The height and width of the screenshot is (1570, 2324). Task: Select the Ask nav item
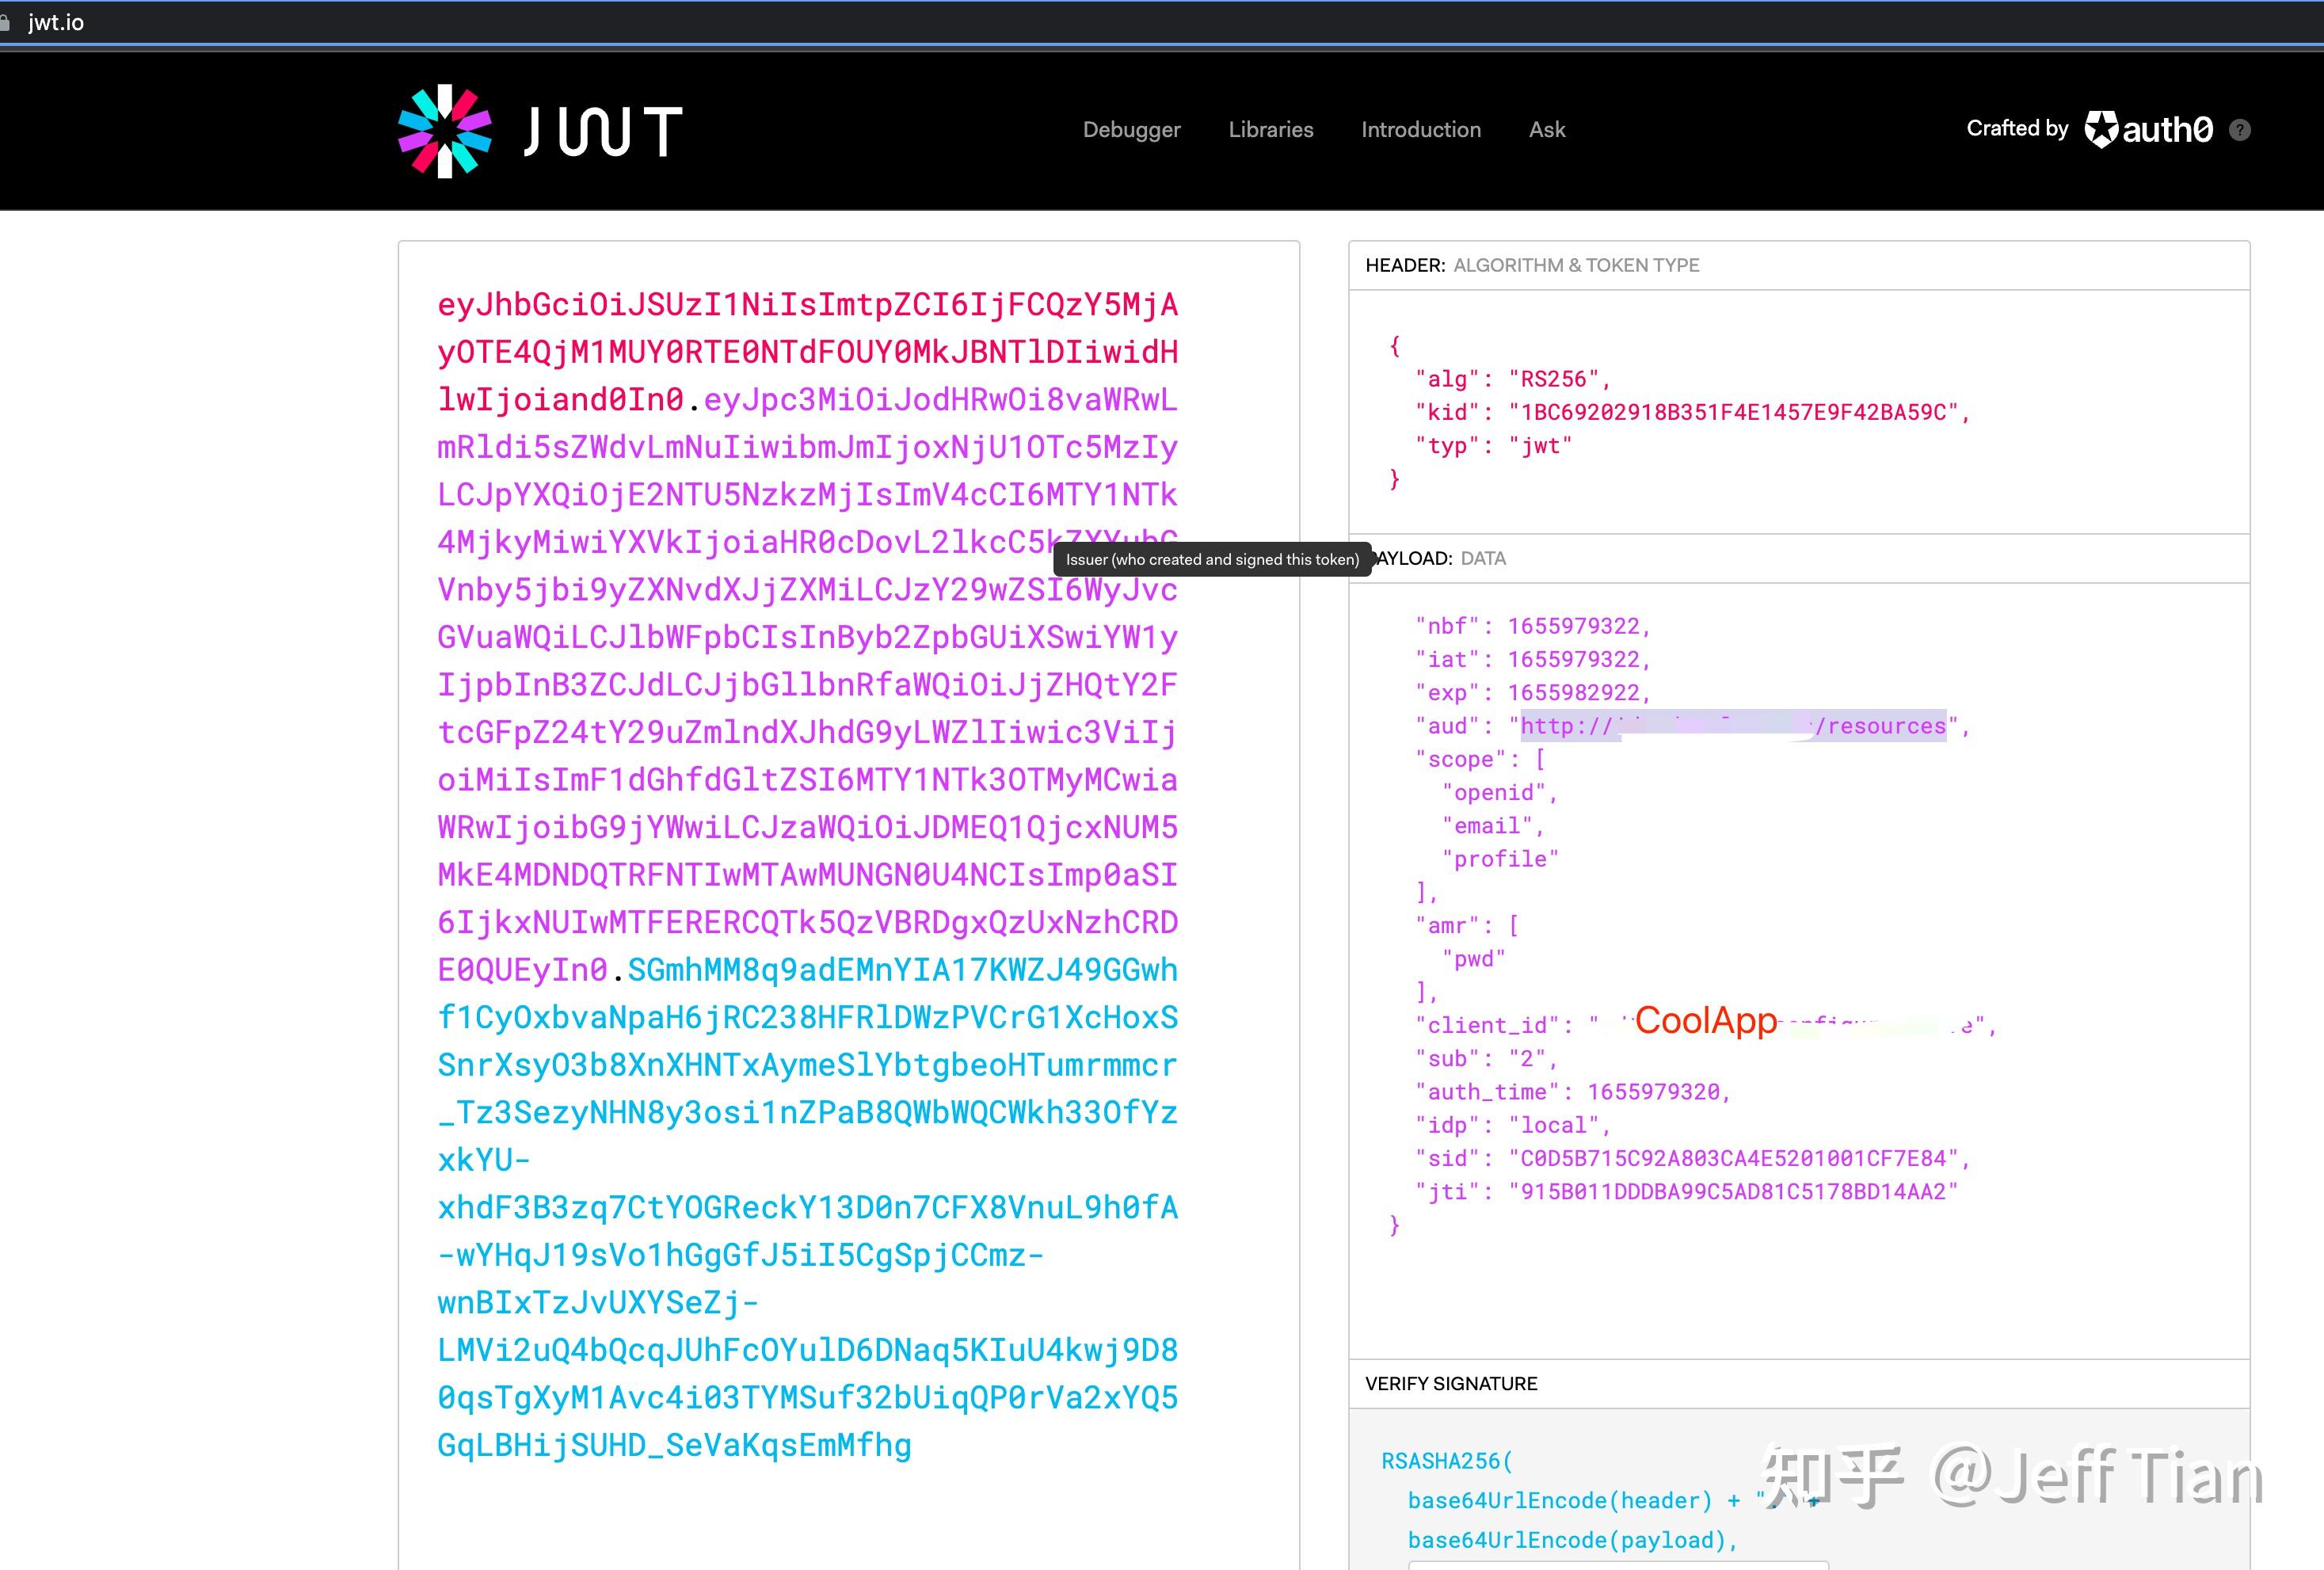pos(1547,129)
